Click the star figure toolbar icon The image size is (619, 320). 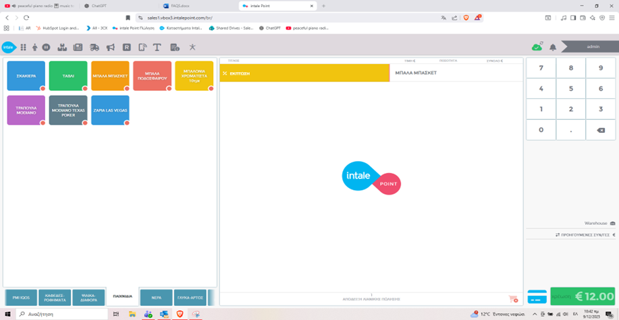coord(192,47)
